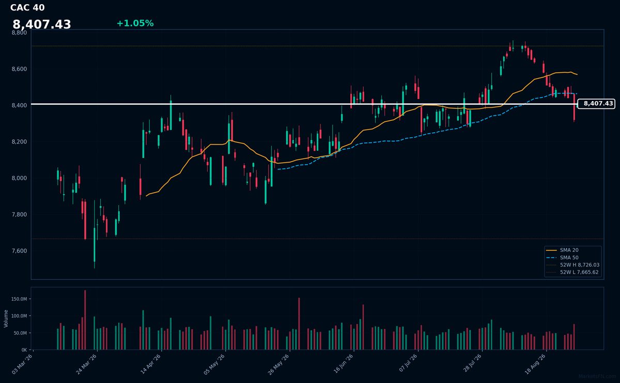Screen dimensions: 620x383
Task: Click the 150.0M volume axis label
Action: (x=19, y=299)
